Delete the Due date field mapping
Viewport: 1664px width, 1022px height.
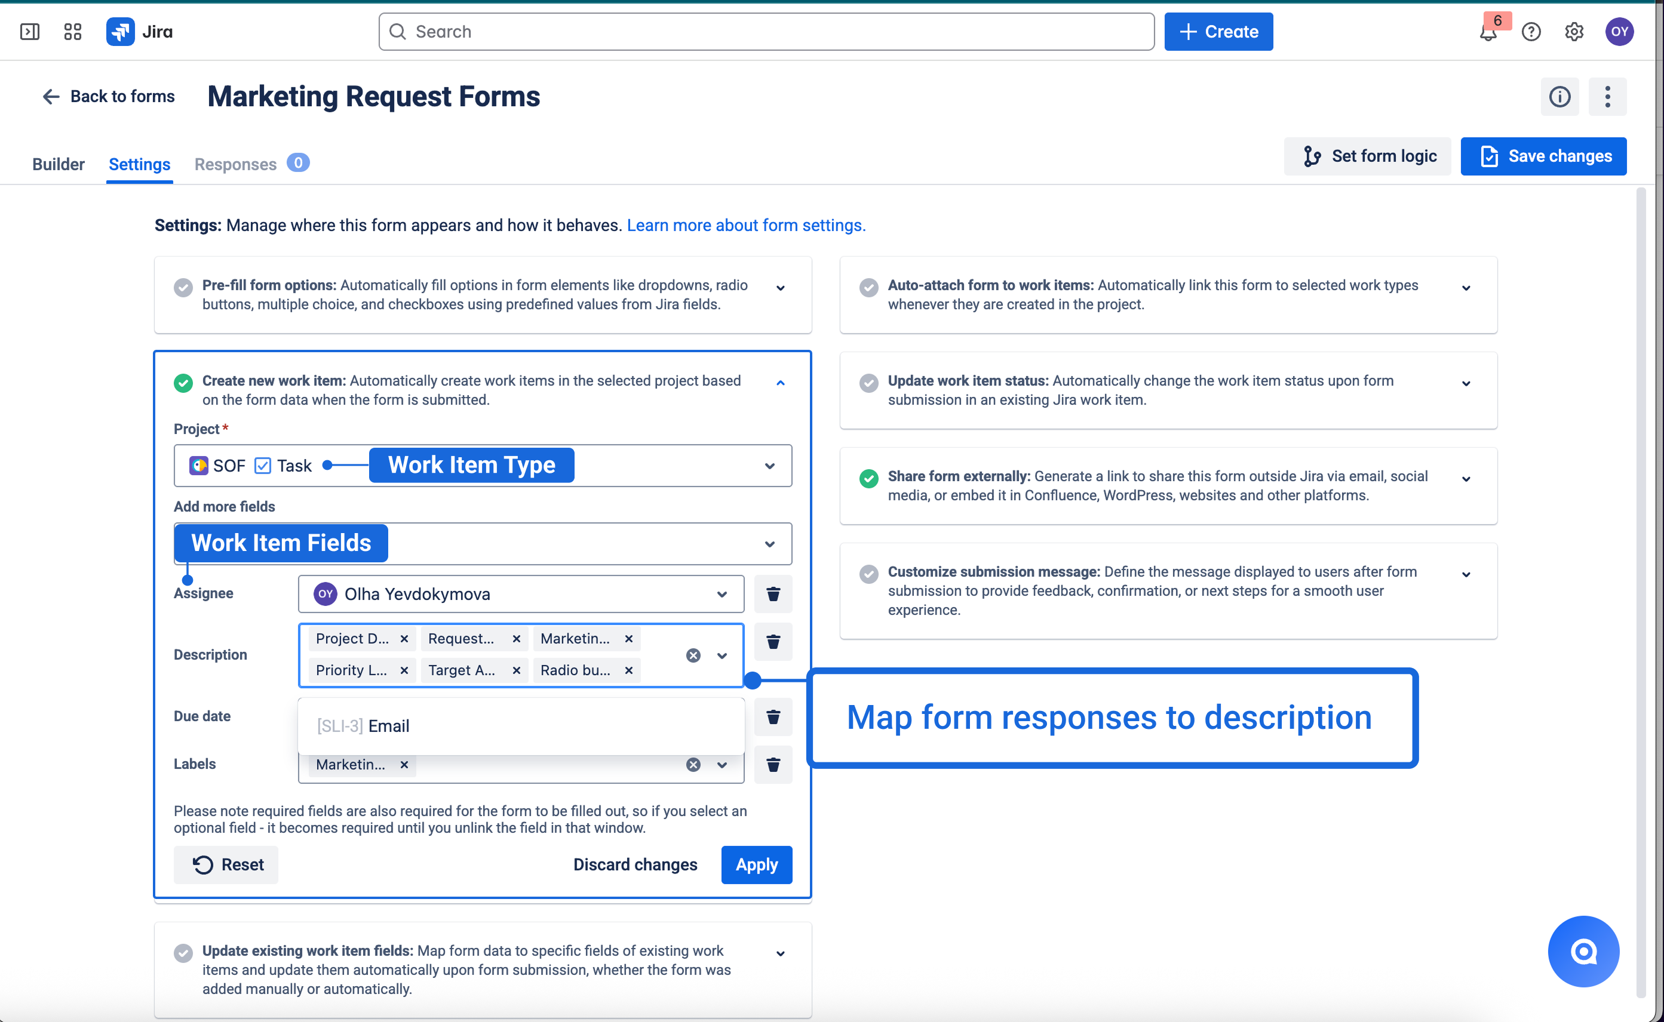(773, 716)
